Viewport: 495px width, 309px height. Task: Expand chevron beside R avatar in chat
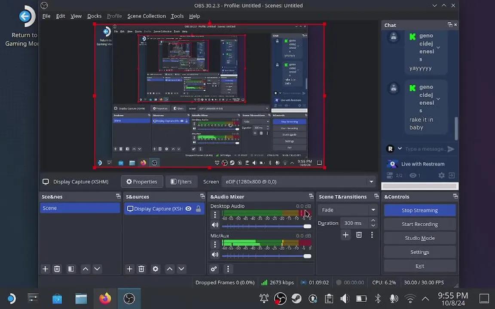(x=400, y=148)
